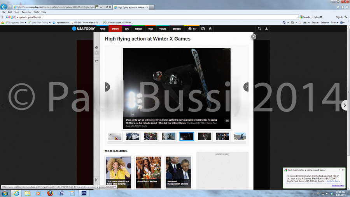Viewport: 350px width, 197px height.
Task: Expand Google Search button dropdown arrow
Action: pyautogui.click(x=311, y=17)
